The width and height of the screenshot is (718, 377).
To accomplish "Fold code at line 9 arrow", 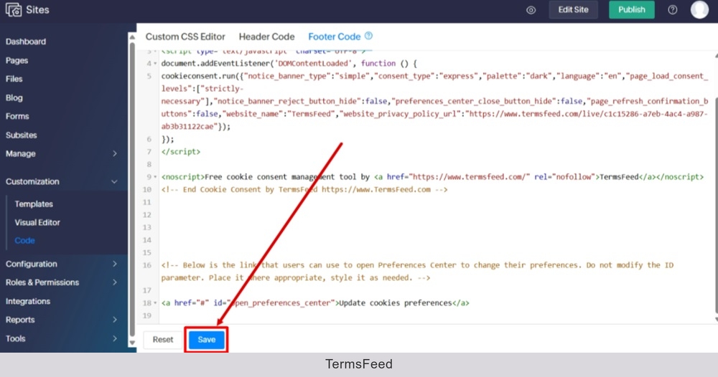I will pyautogui.click(x=155, y=177).
